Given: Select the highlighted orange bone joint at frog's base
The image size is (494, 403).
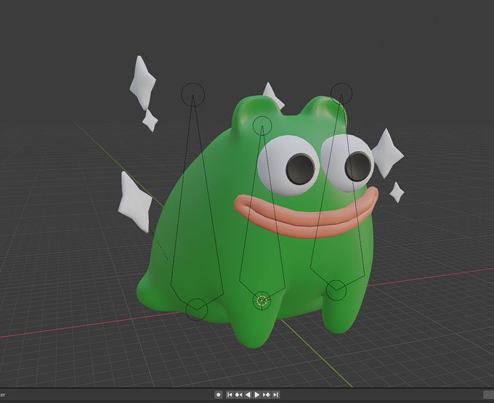Looking at the screenshot, I should 262,301.
